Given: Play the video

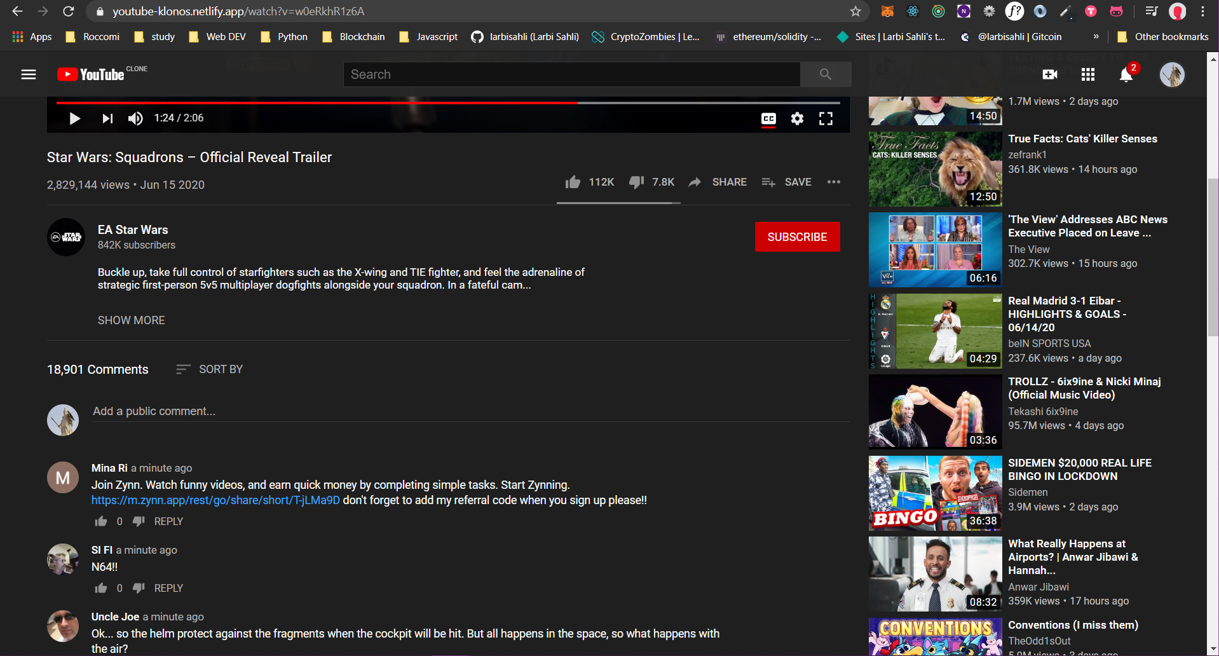Looking at the screenshot, I should tap(74, 118).
